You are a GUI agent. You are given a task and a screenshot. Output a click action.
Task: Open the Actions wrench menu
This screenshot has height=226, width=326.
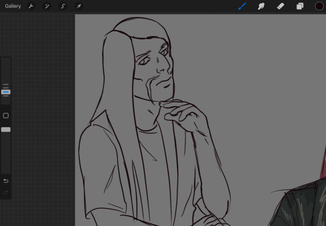click(31, 6)
